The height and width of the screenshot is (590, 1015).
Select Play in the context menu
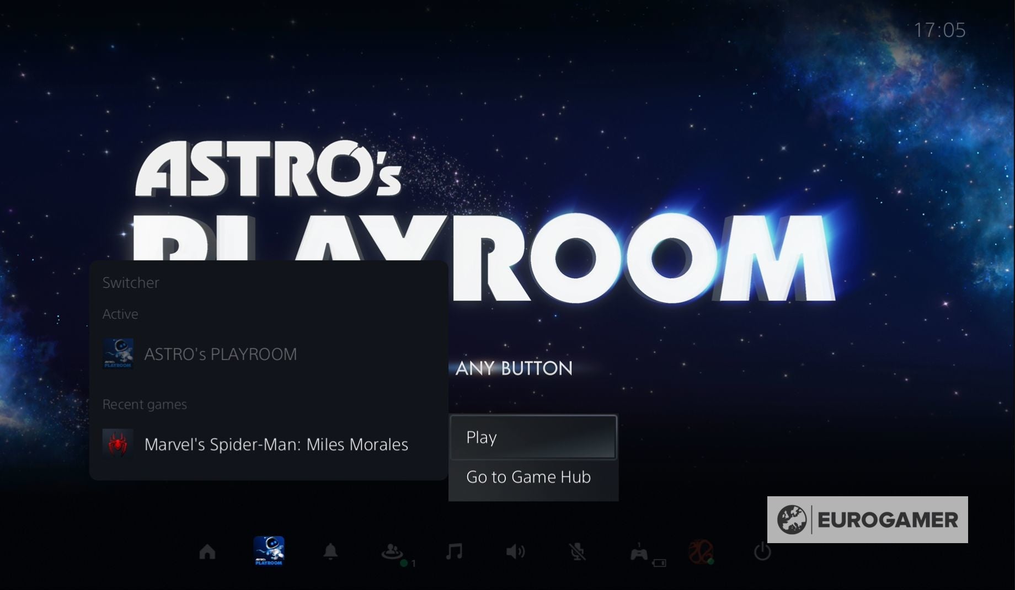pos(533,437)
